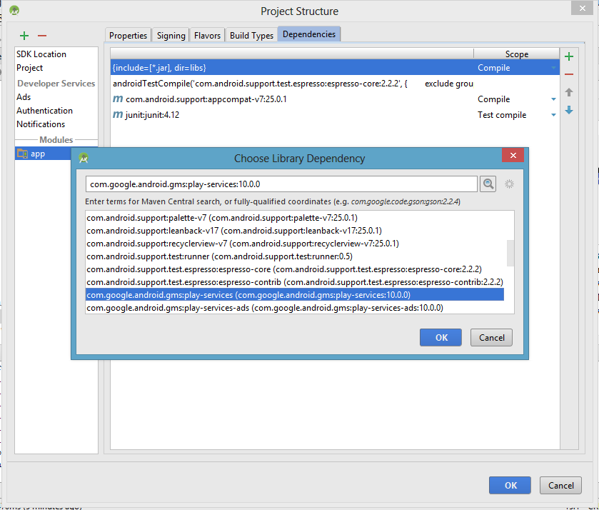599x510 pixels.
Task: Click the Android Studio icon in Project Structure title
Action: pos(14,10)
